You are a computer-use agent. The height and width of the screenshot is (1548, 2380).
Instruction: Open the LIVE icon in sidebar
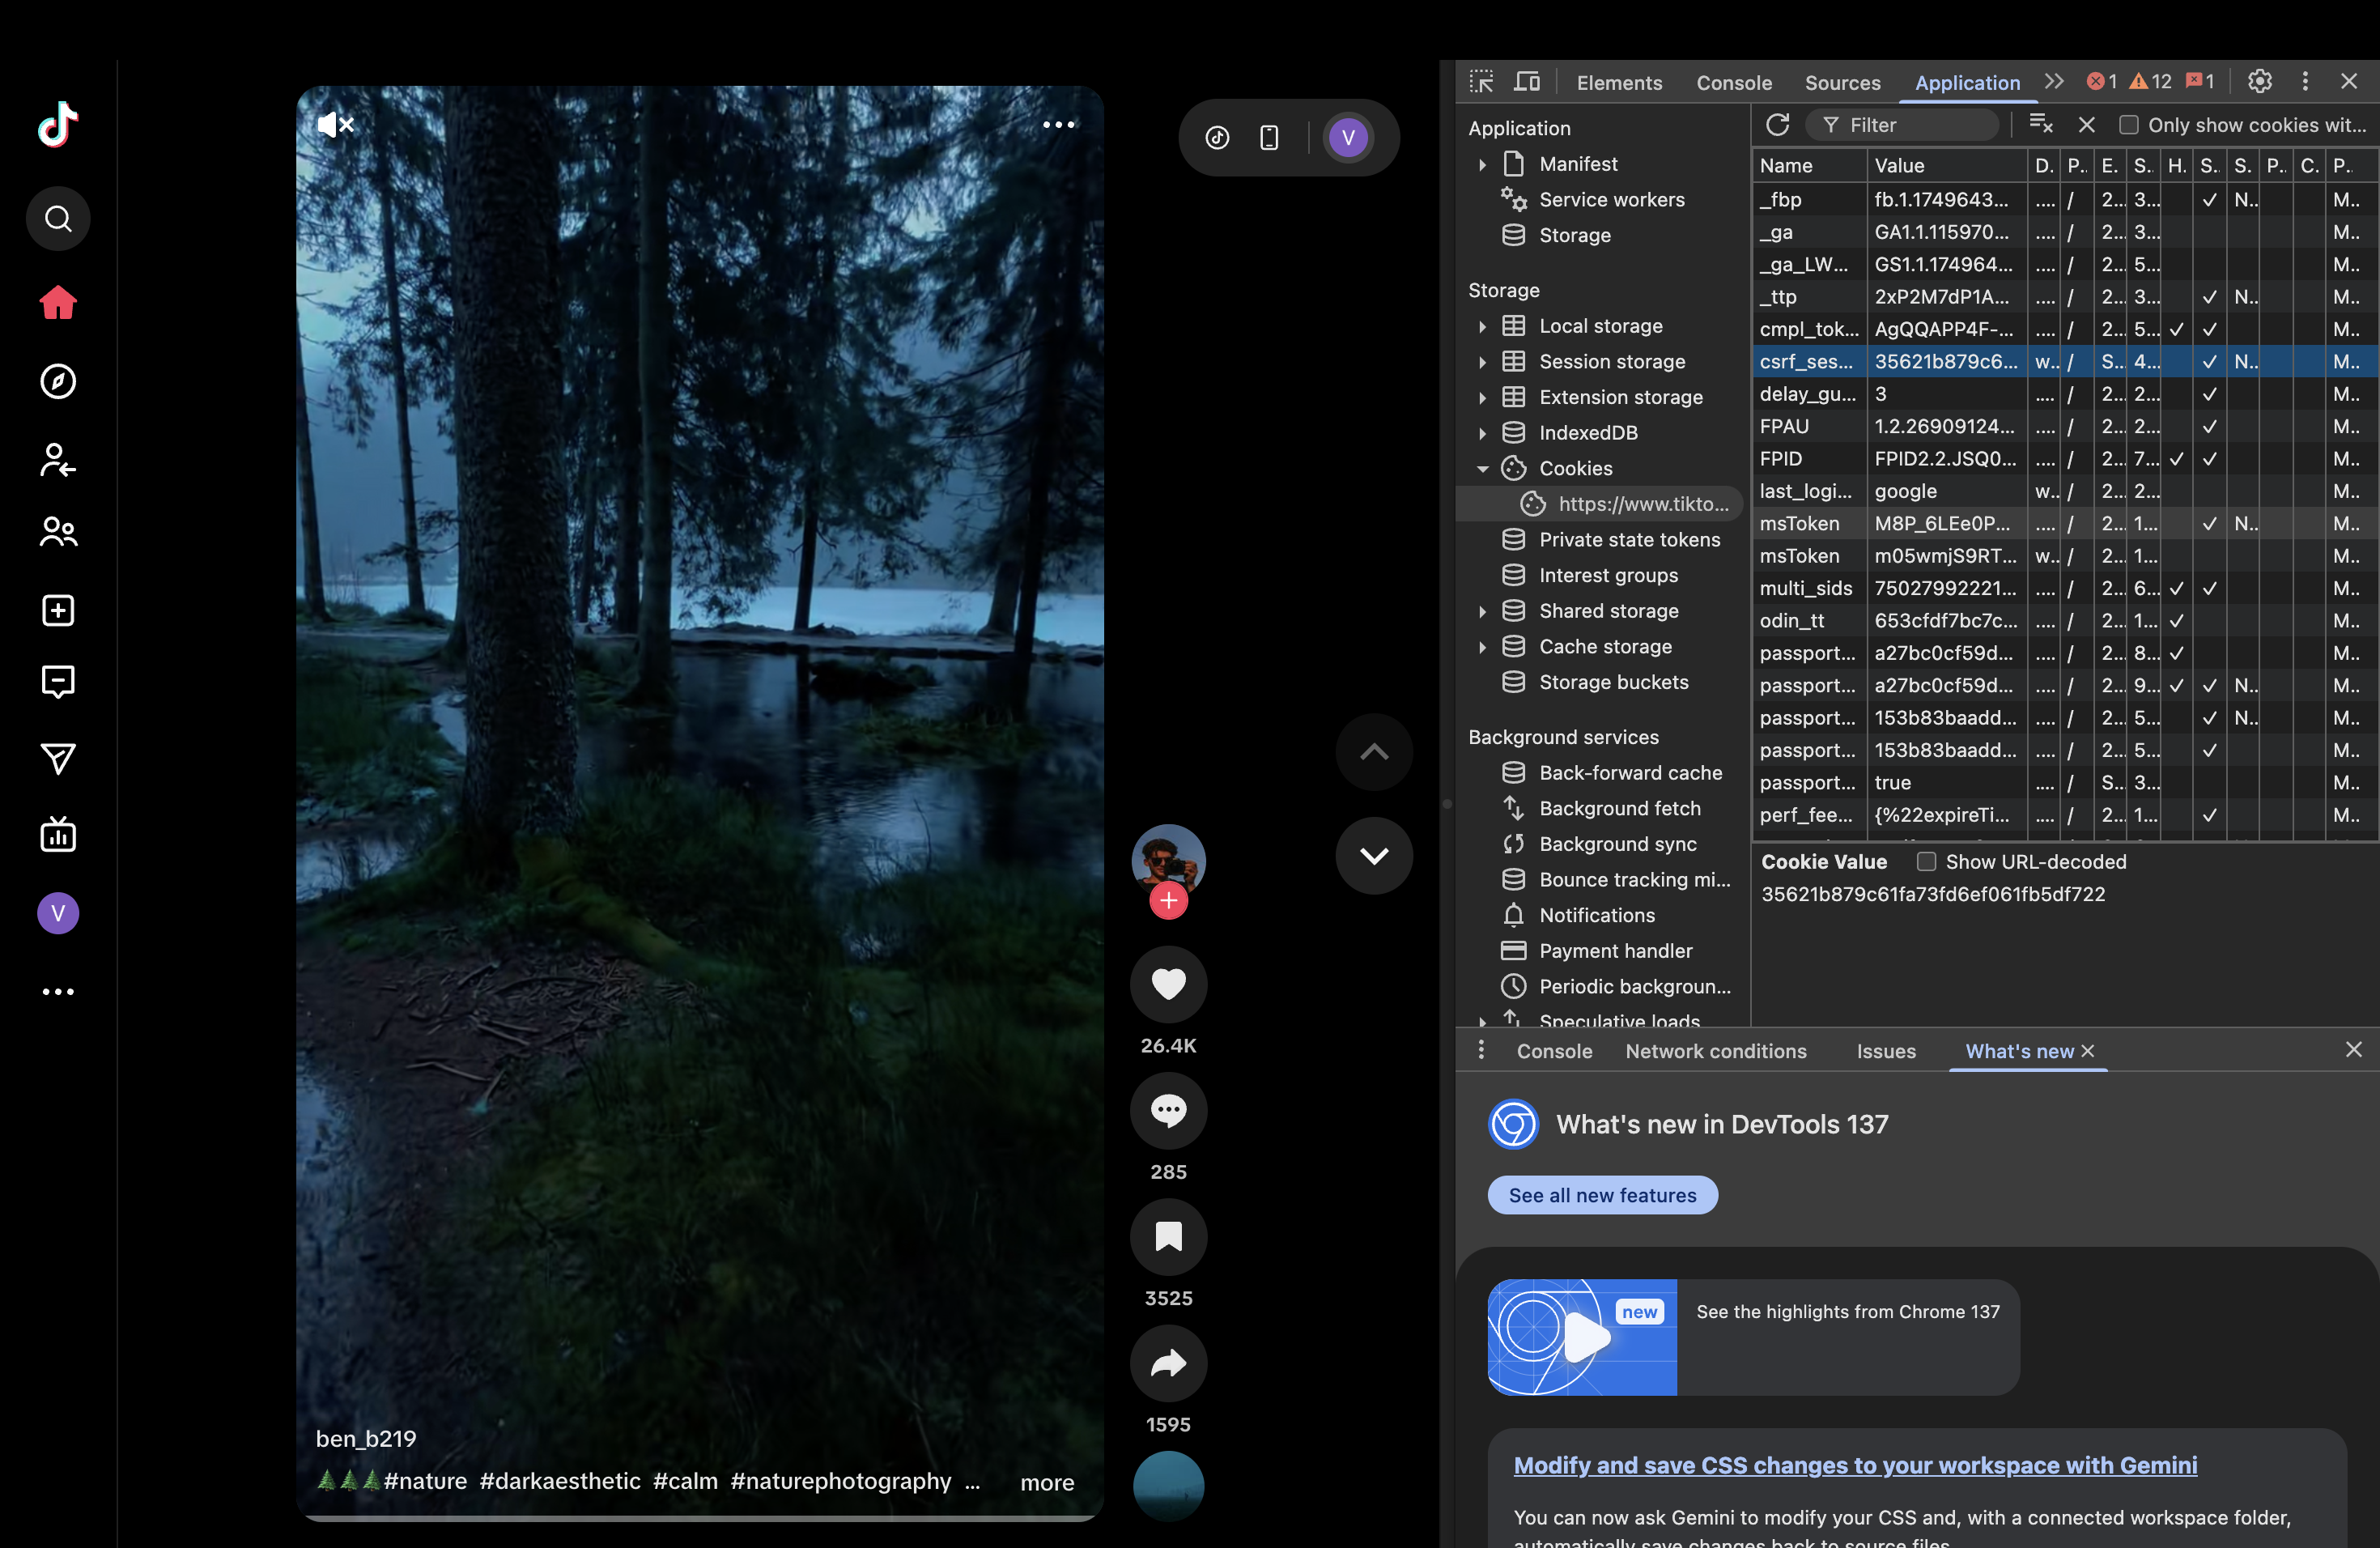coord(58,834)
